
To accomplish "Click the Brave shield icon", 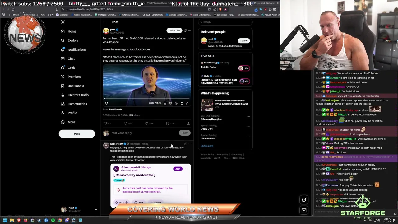I will [221, 9].
